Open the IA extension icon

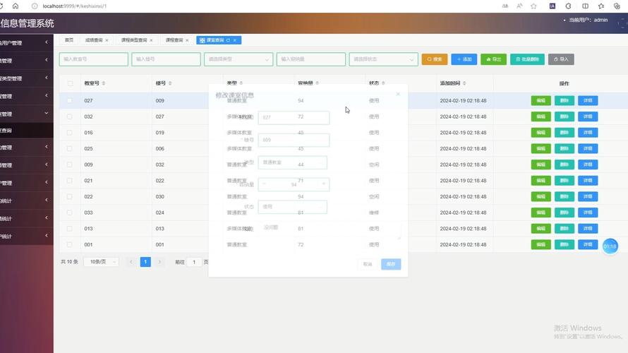coord(552,6)
